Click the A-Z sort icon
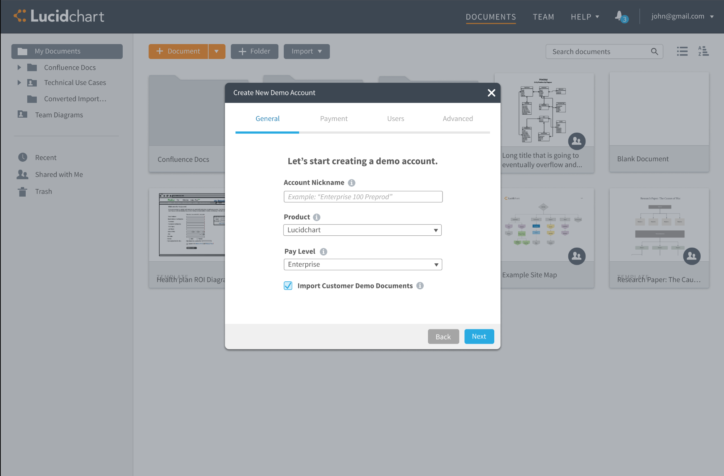Screen dimensions: 724x476 click(703, 51)
